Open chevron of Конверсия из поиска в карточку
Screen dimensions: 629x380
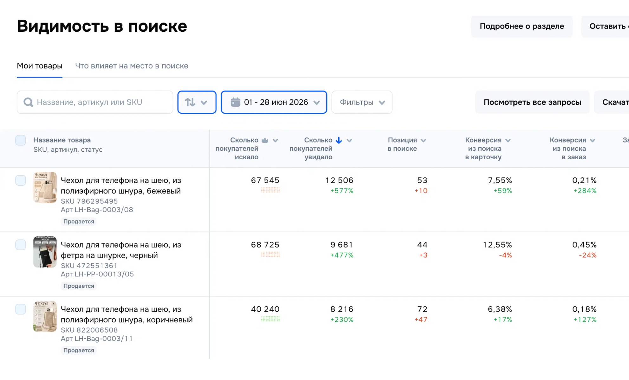tap(508, 140)
